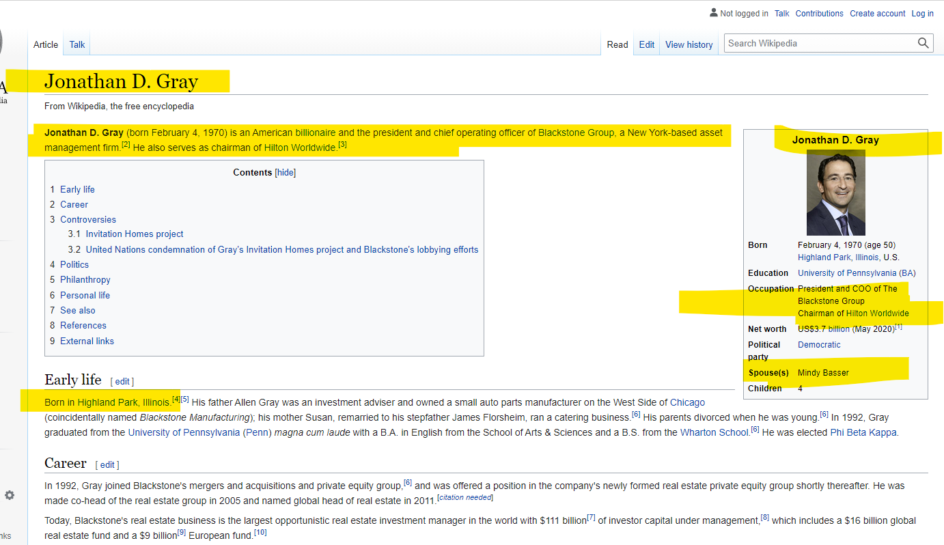Viewport: 944px width, 545px height.
Task: Focus the Search Wikipedia field
Action: [821, 43]
